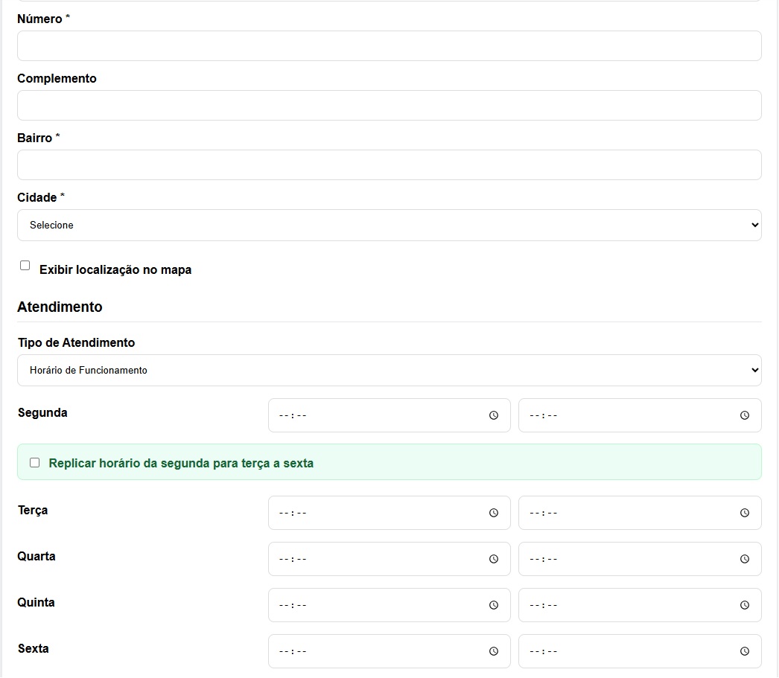Screen dimensions: 779x678
Task: Click the Sexta opening time field
Action: 389,651
